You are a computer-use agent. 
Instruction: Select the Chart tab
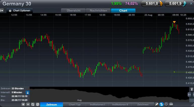click(x=123, y=11)
